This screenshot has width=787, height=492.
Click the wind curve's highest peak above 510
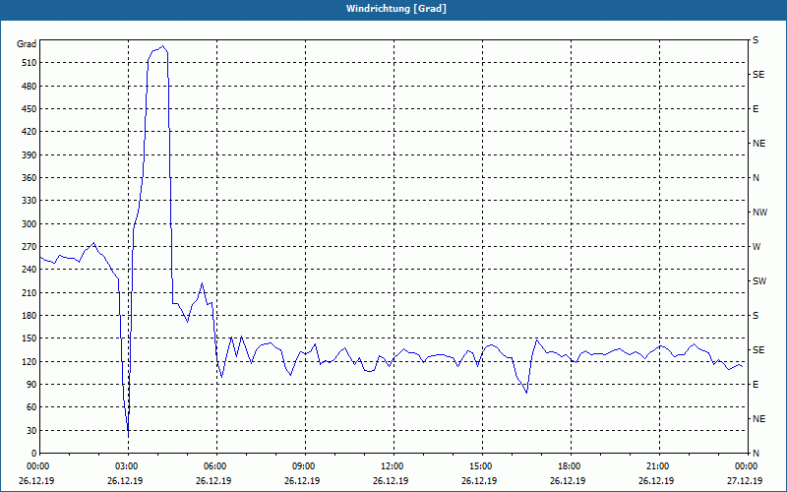[162, 46]
